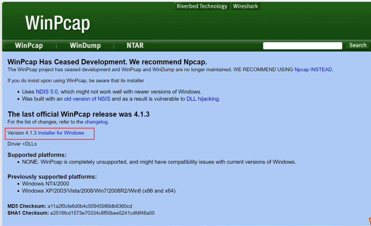The height and width of the screenshot is (226, 371).
Task: Download via Installer for Windows link
Action: click(61, 133)
